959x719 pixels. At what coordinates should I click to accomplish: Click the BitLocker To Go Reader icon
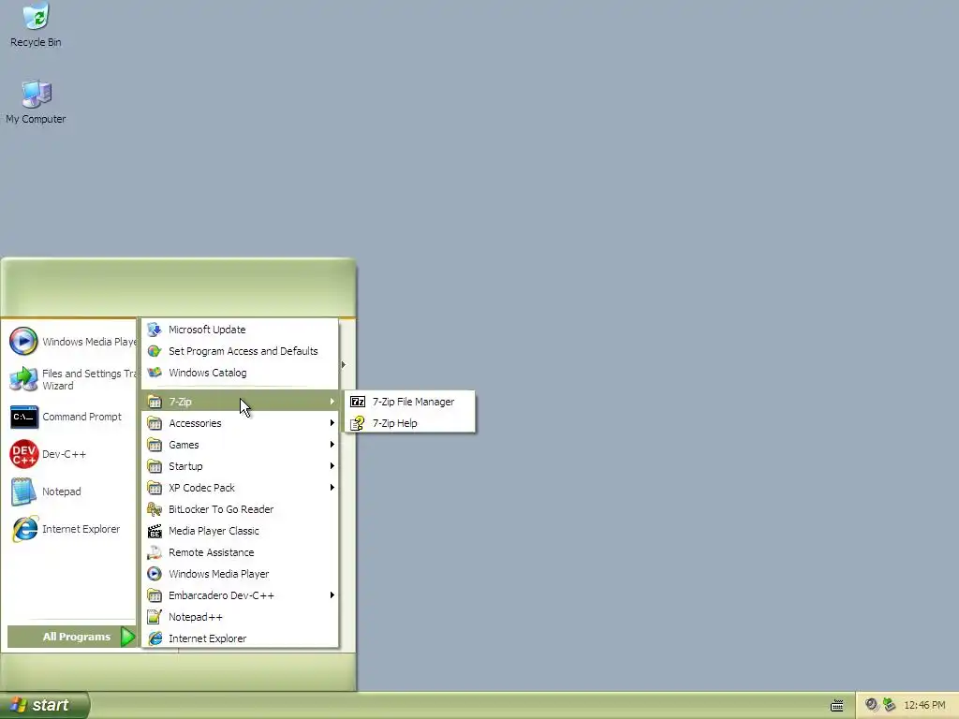pos(155,509)
